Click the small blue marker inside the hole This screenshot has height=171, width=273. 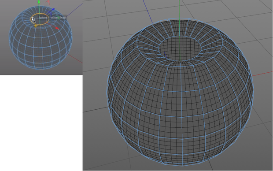coord(166,55)
